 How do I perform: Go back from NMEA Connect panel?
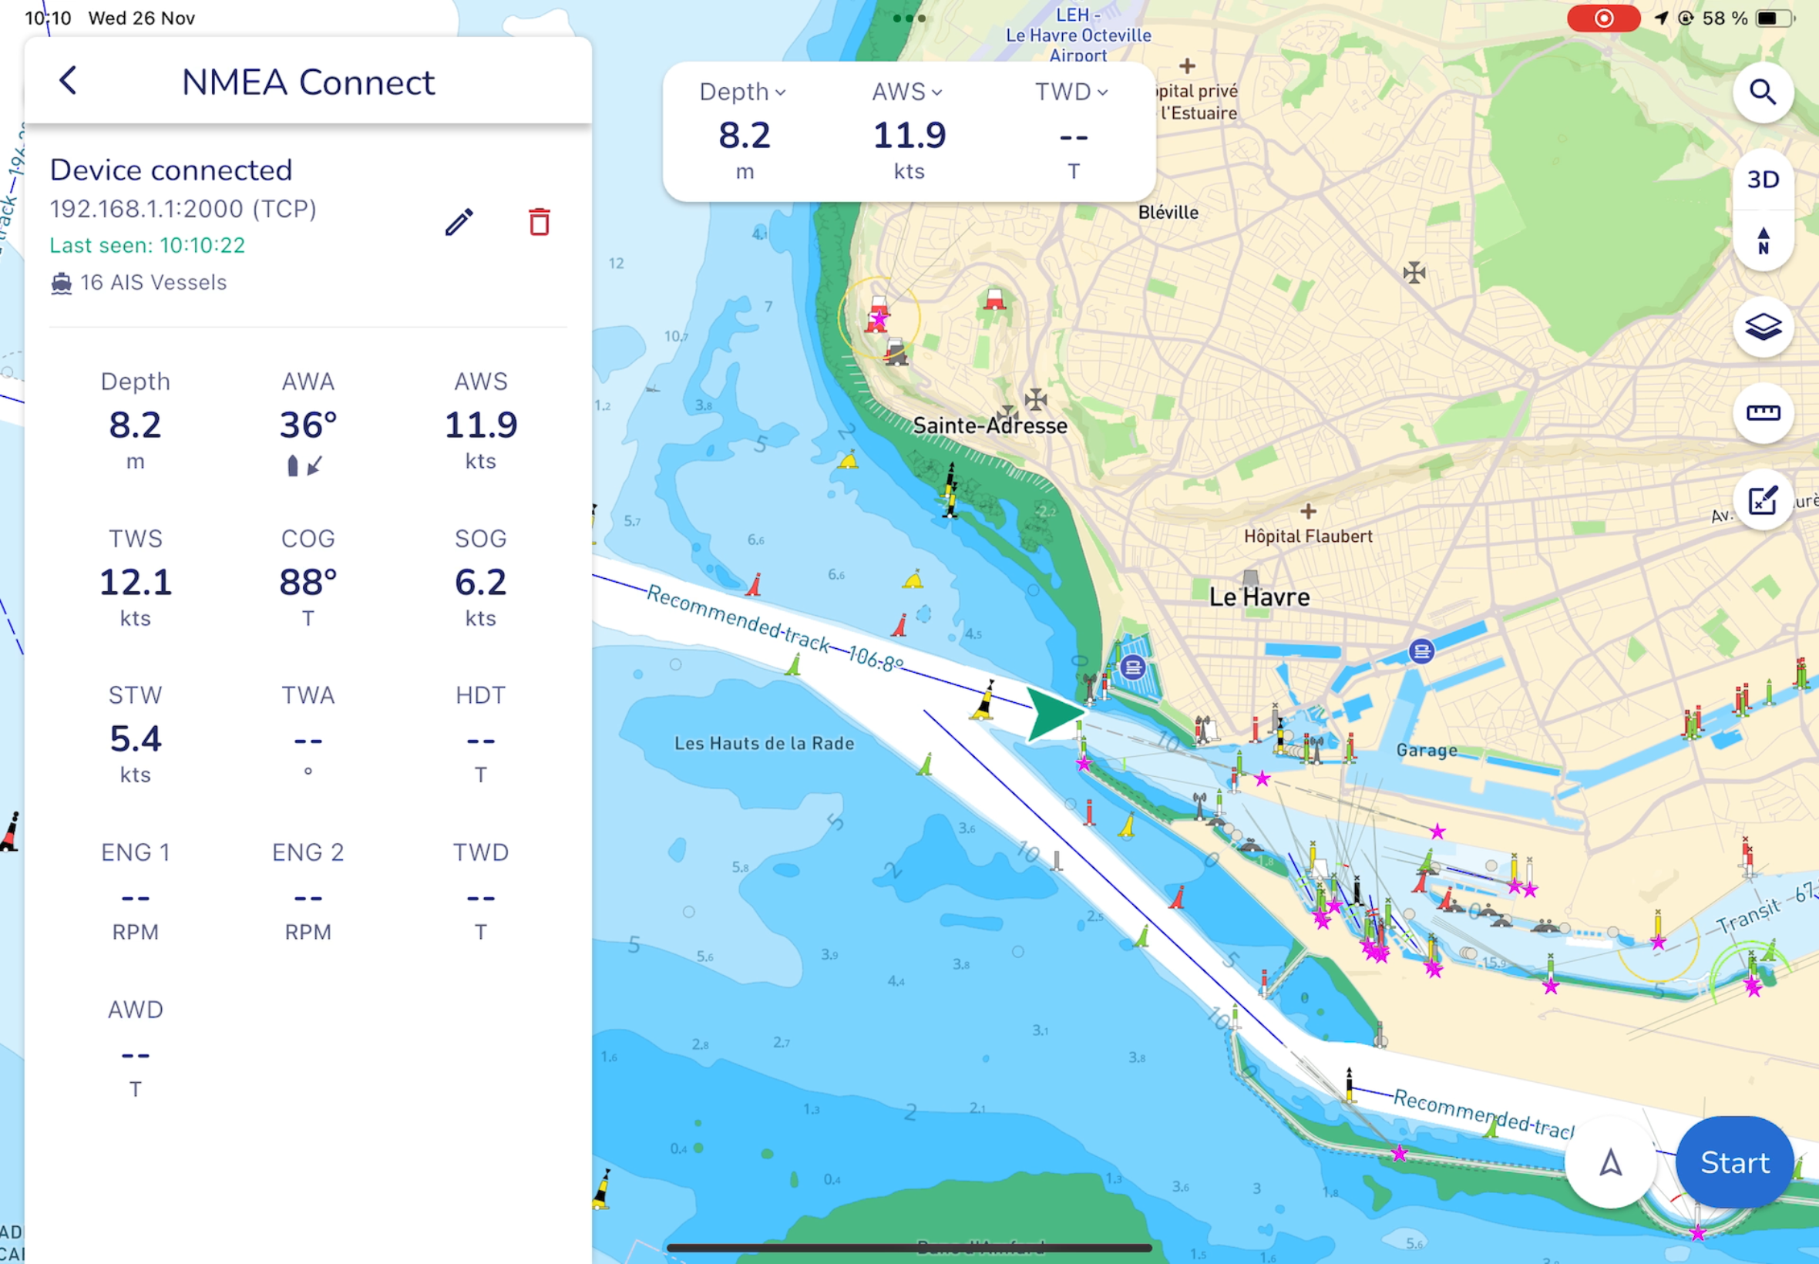(x=68, y=81)
